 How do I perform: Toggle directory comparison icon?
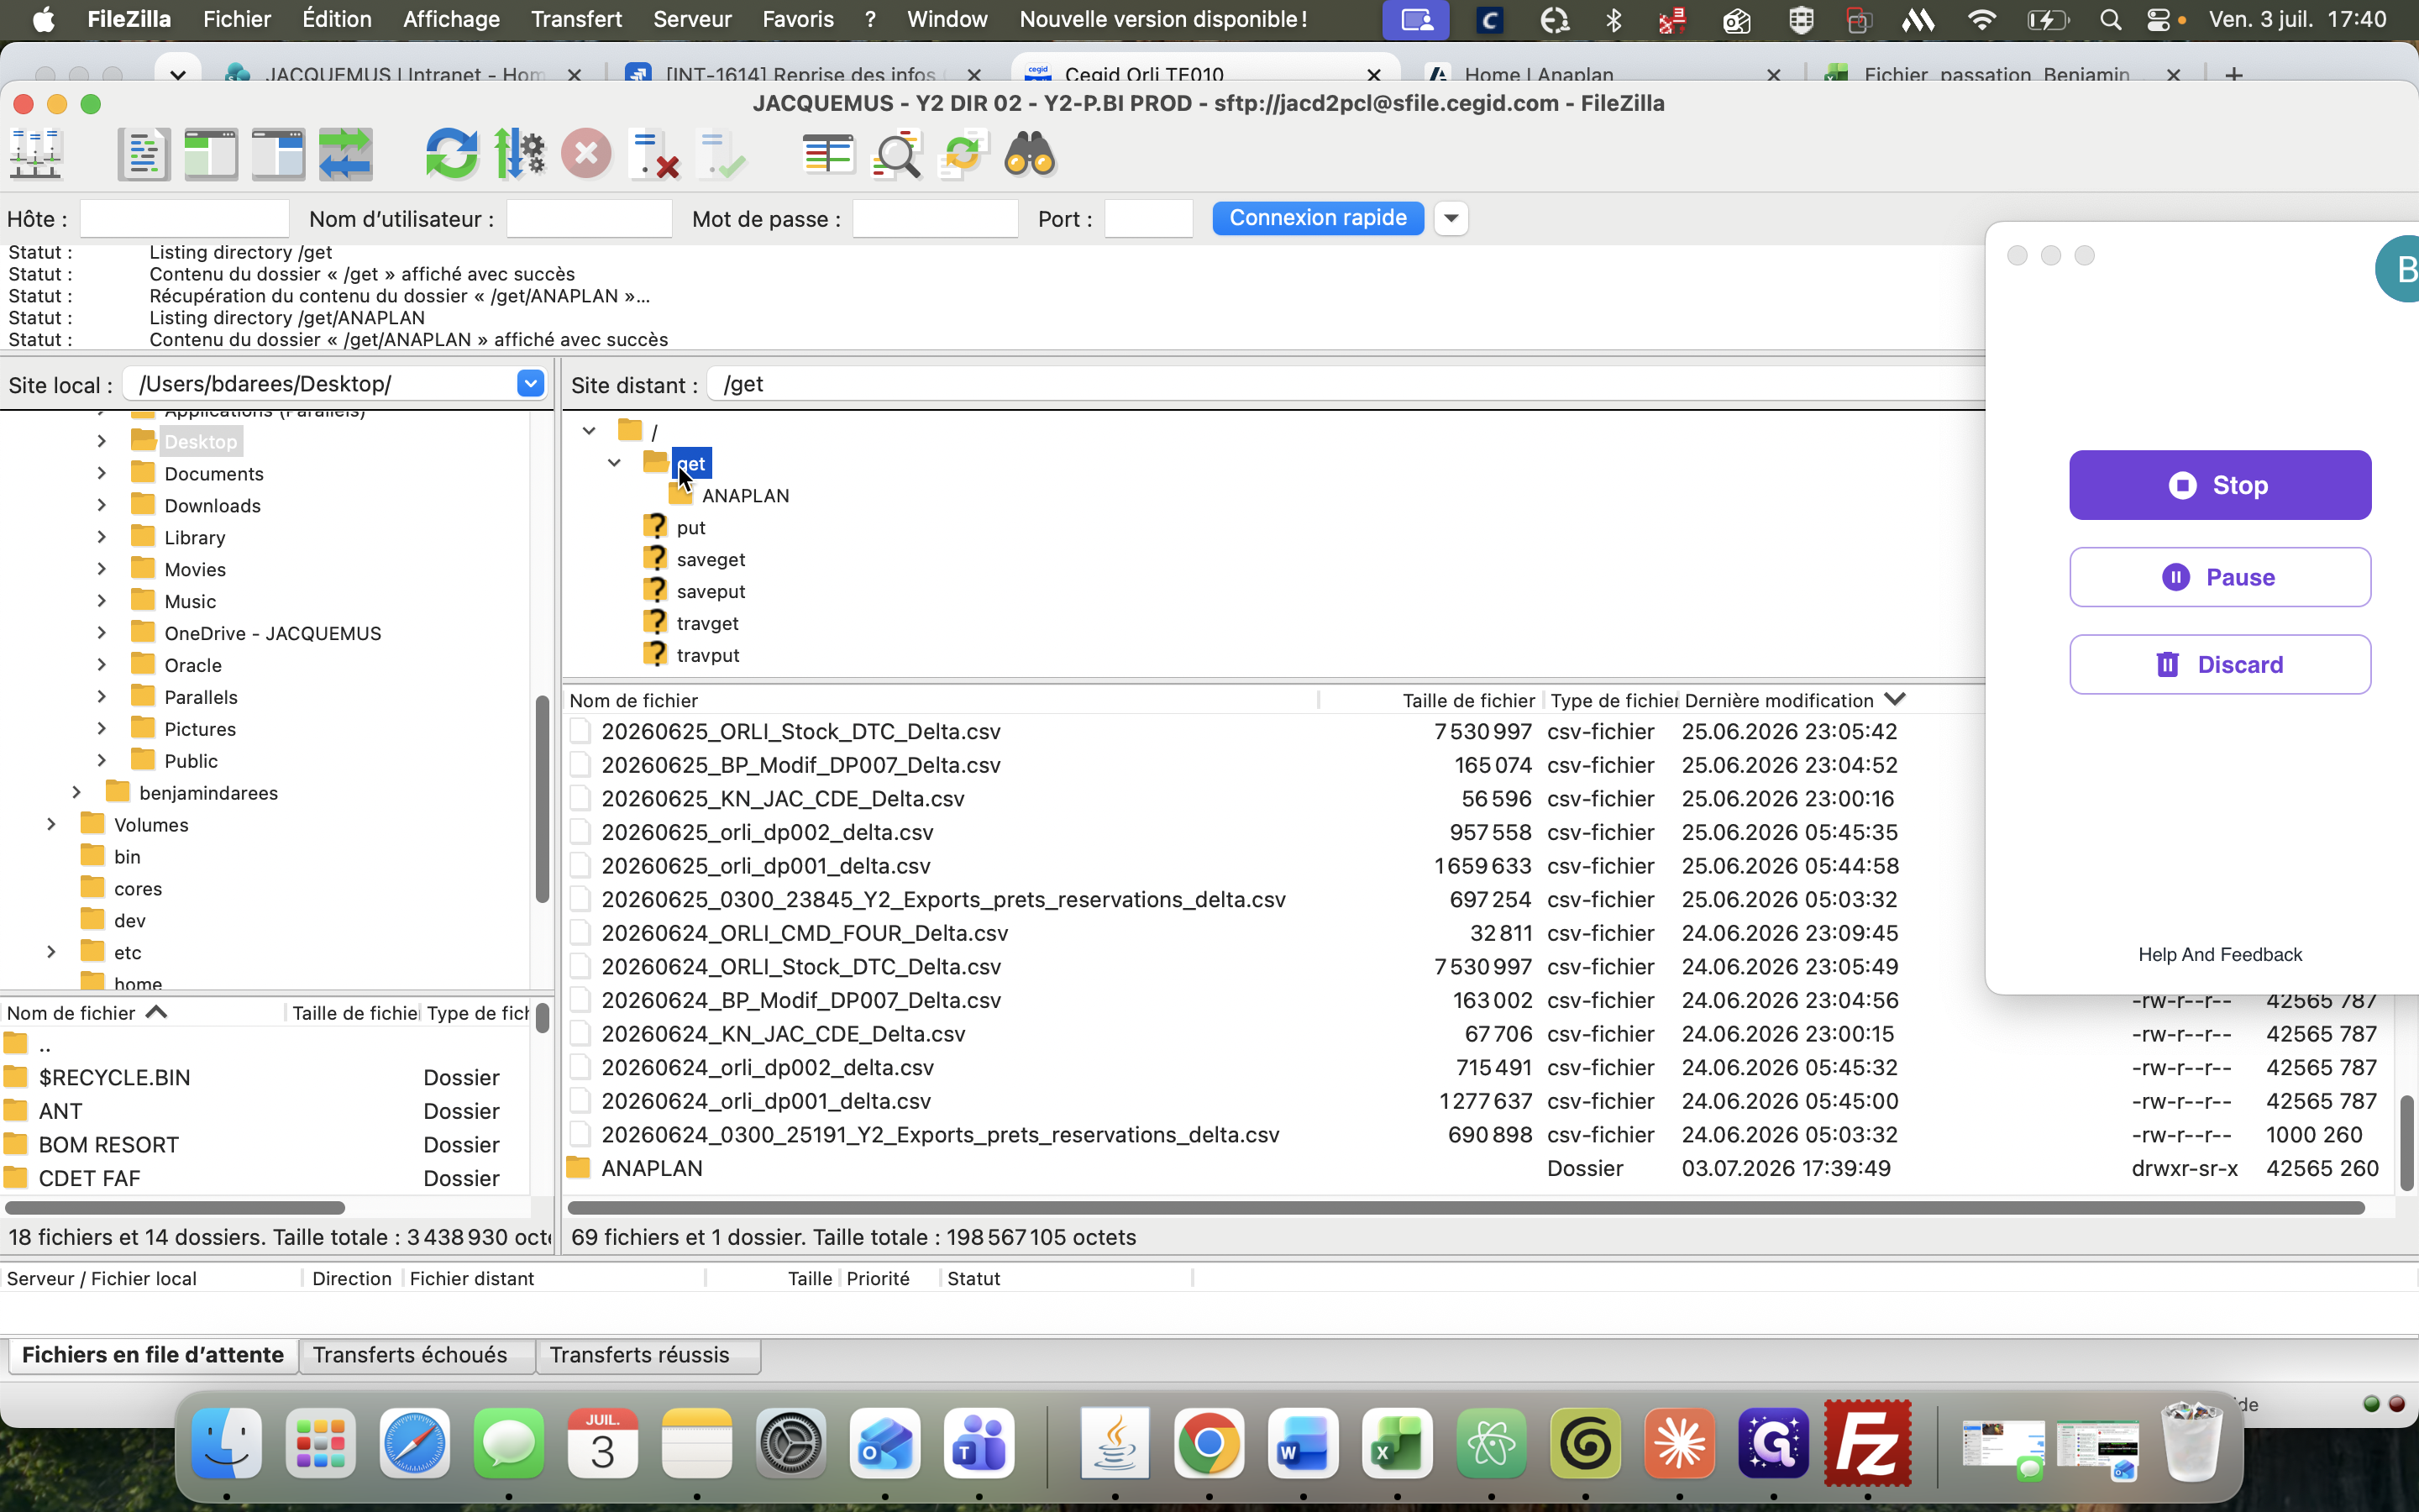[897, 155]
